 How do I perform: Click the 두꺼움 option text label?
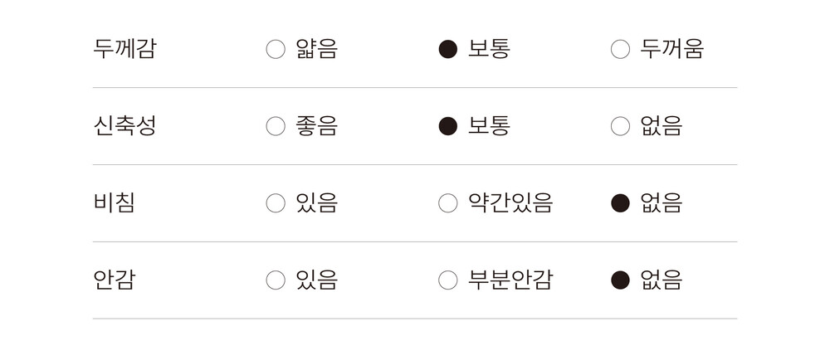671,49
